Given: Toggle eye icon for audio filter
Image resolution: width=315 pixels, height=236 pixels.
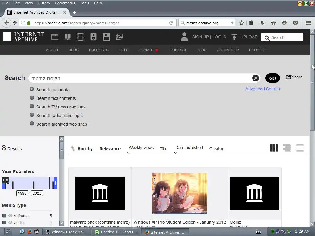Looking at the screenshot, I should tap(10, 222).
